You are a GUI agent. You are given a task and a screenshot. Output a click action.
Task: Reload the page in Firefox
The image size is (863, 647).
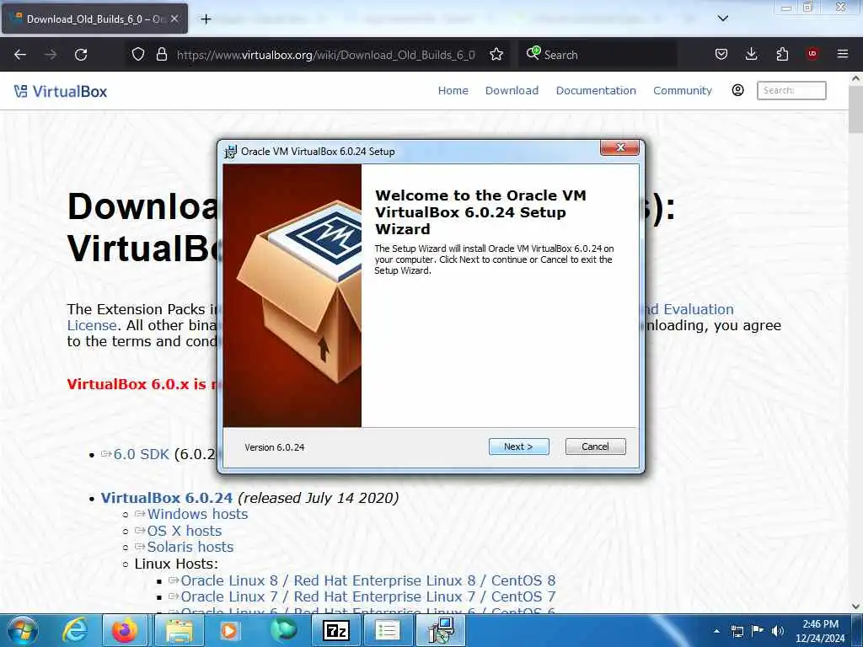pos(81,55)
